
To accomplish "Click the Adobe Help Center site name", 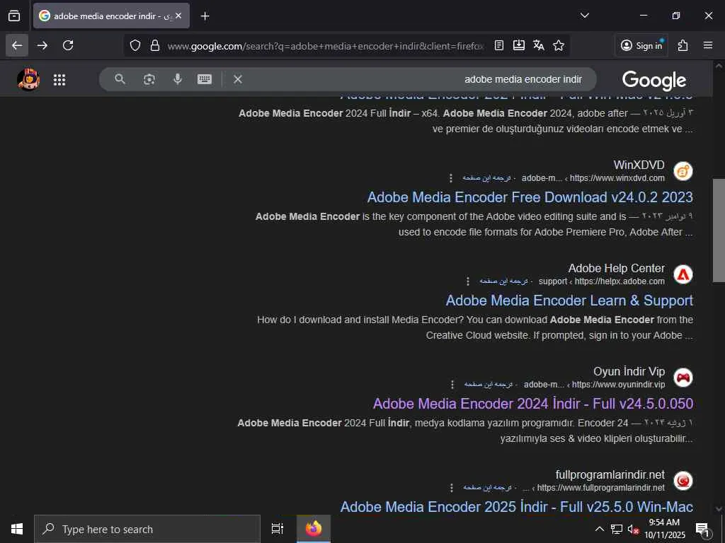I will click(617, 268).
